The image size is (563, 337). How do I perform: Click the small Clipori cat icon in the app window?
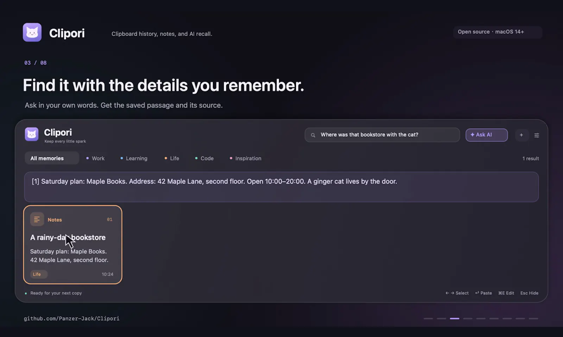32,134
